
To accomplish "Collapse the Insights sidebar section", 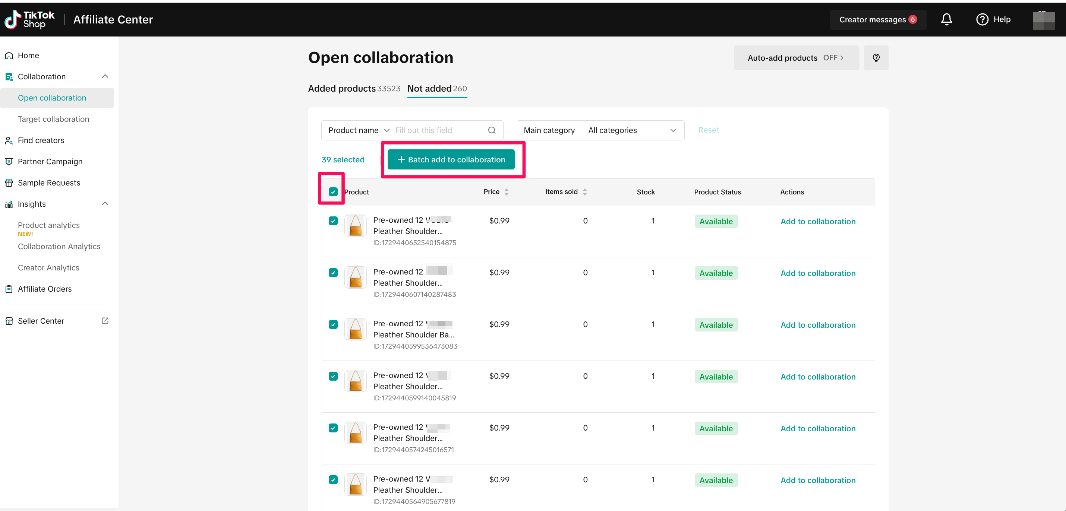I will 105,203.
